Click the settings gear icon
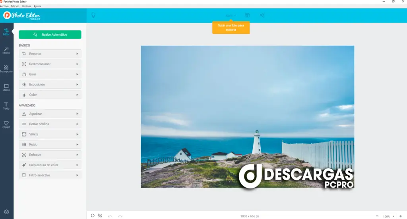The width and height of the screenshot is (407, 219). coord(6,212)
